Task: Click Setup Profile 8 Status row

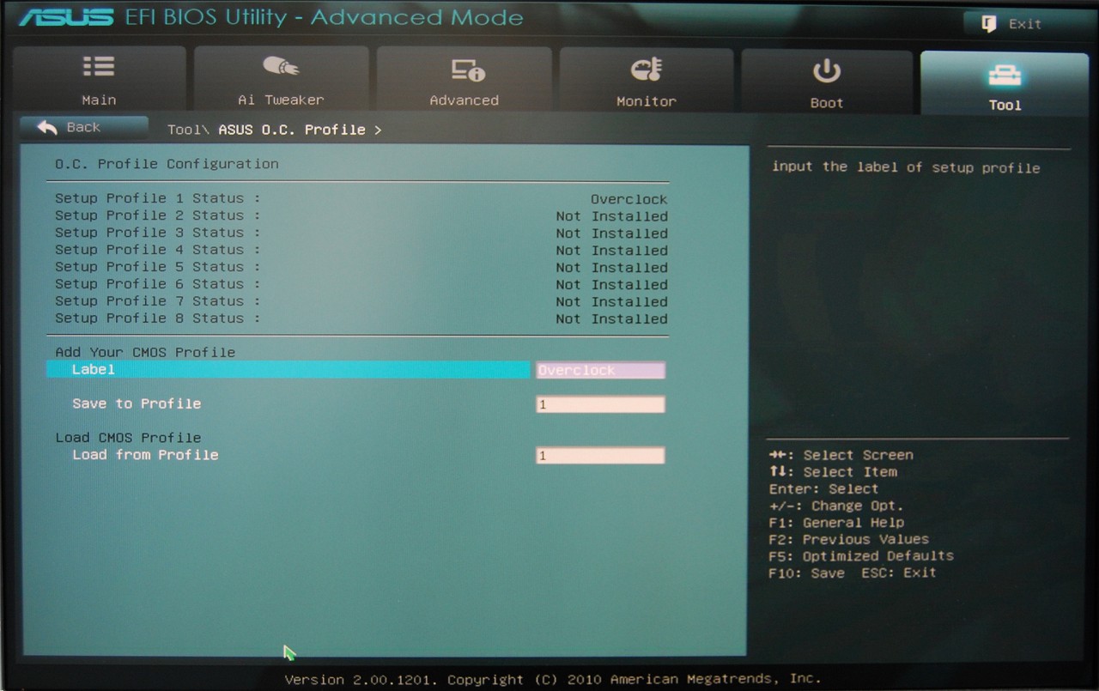Action: (x=361, y=318)
